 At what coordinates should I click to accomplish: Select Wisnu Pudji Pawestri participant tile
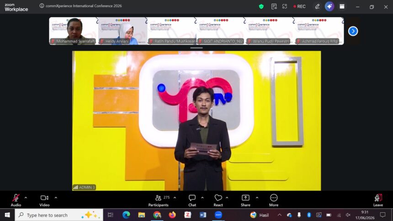[270, 31]
